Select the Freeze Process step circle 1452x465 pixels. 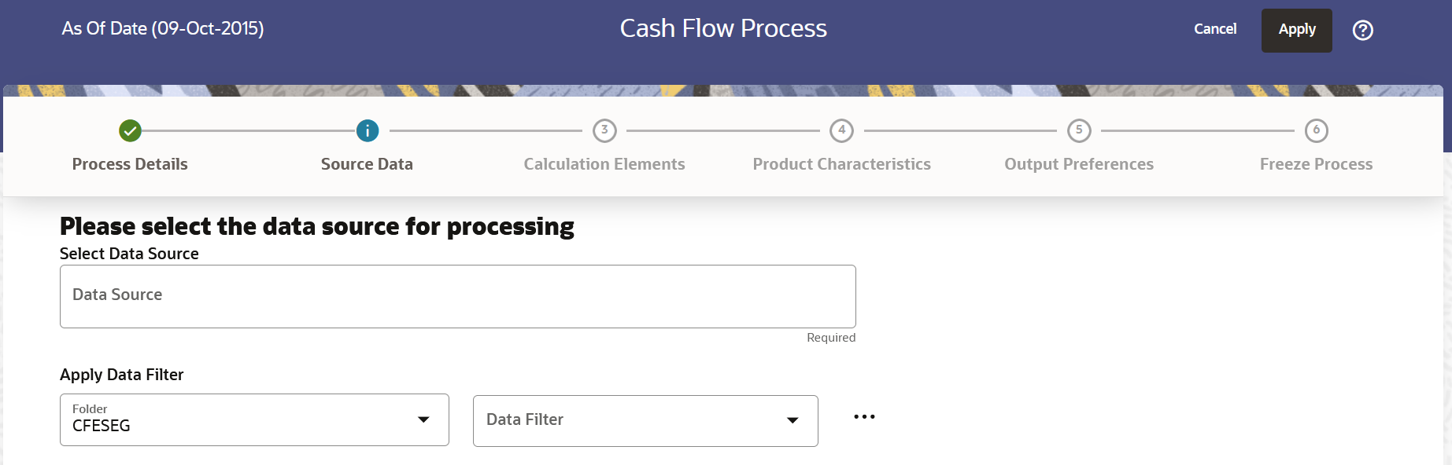(1316, 131)
